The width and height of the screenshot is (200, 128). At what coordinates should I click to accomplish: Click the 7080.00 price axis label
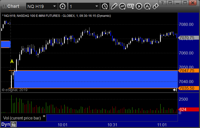click(x=186, y=24)
